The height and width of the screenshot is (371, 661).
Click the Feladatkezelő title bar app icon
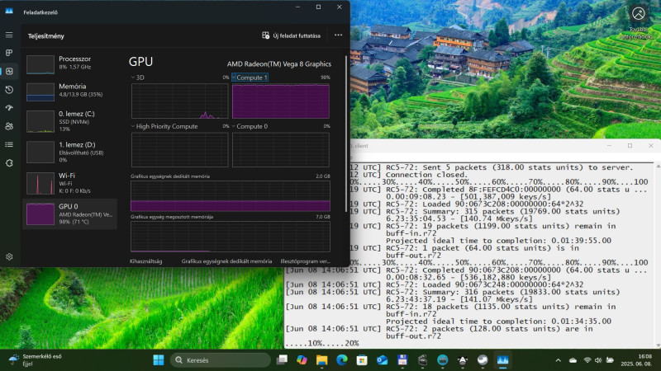(x=9, y=12)
